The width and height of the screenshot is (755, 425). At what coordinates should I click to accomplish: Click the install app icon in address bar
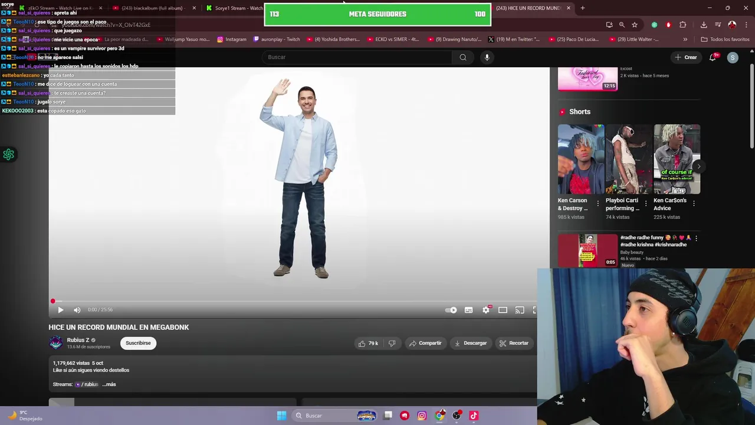pyautogui.click(x=609, y=25)
